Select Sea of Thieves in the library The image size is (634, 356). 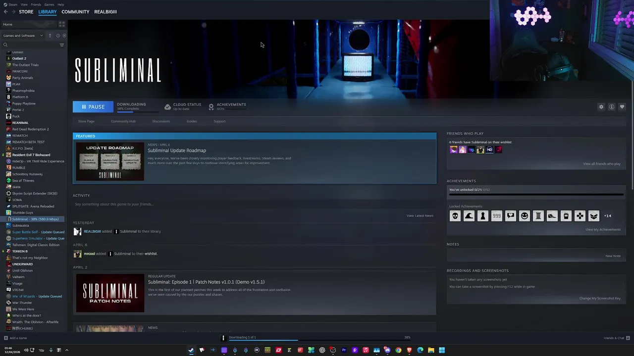click(23, 180)
